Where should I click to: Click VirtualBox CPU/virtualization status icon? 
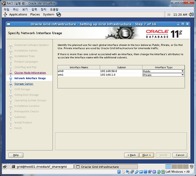point(154,172)
